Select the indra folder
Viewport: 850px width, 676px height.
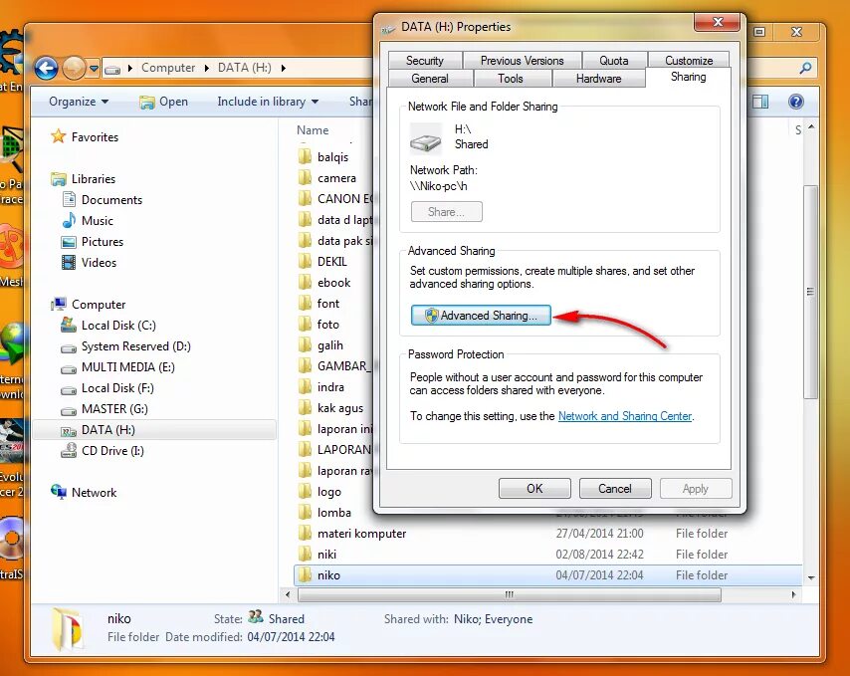click(x=320, y=387)
